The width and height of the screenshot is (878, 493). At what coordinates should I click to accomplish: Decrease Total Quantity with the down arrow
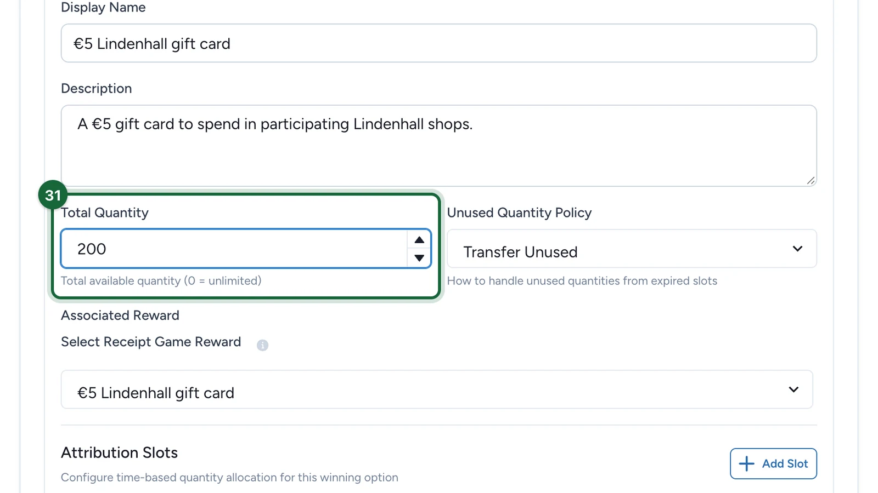coord(419,258)
